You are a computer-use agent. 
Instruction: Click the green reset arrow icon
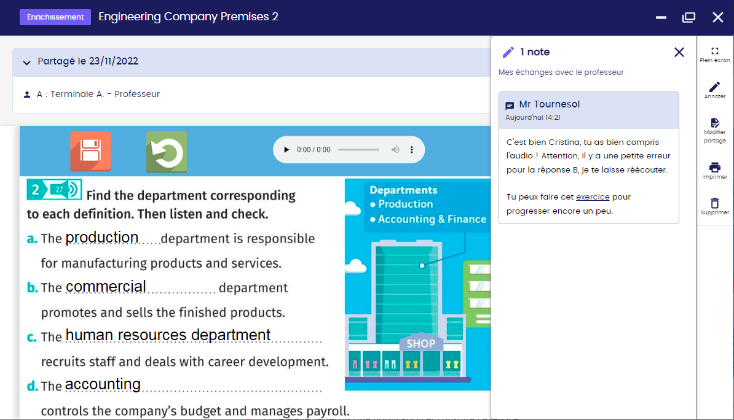(x=166, y=152)
